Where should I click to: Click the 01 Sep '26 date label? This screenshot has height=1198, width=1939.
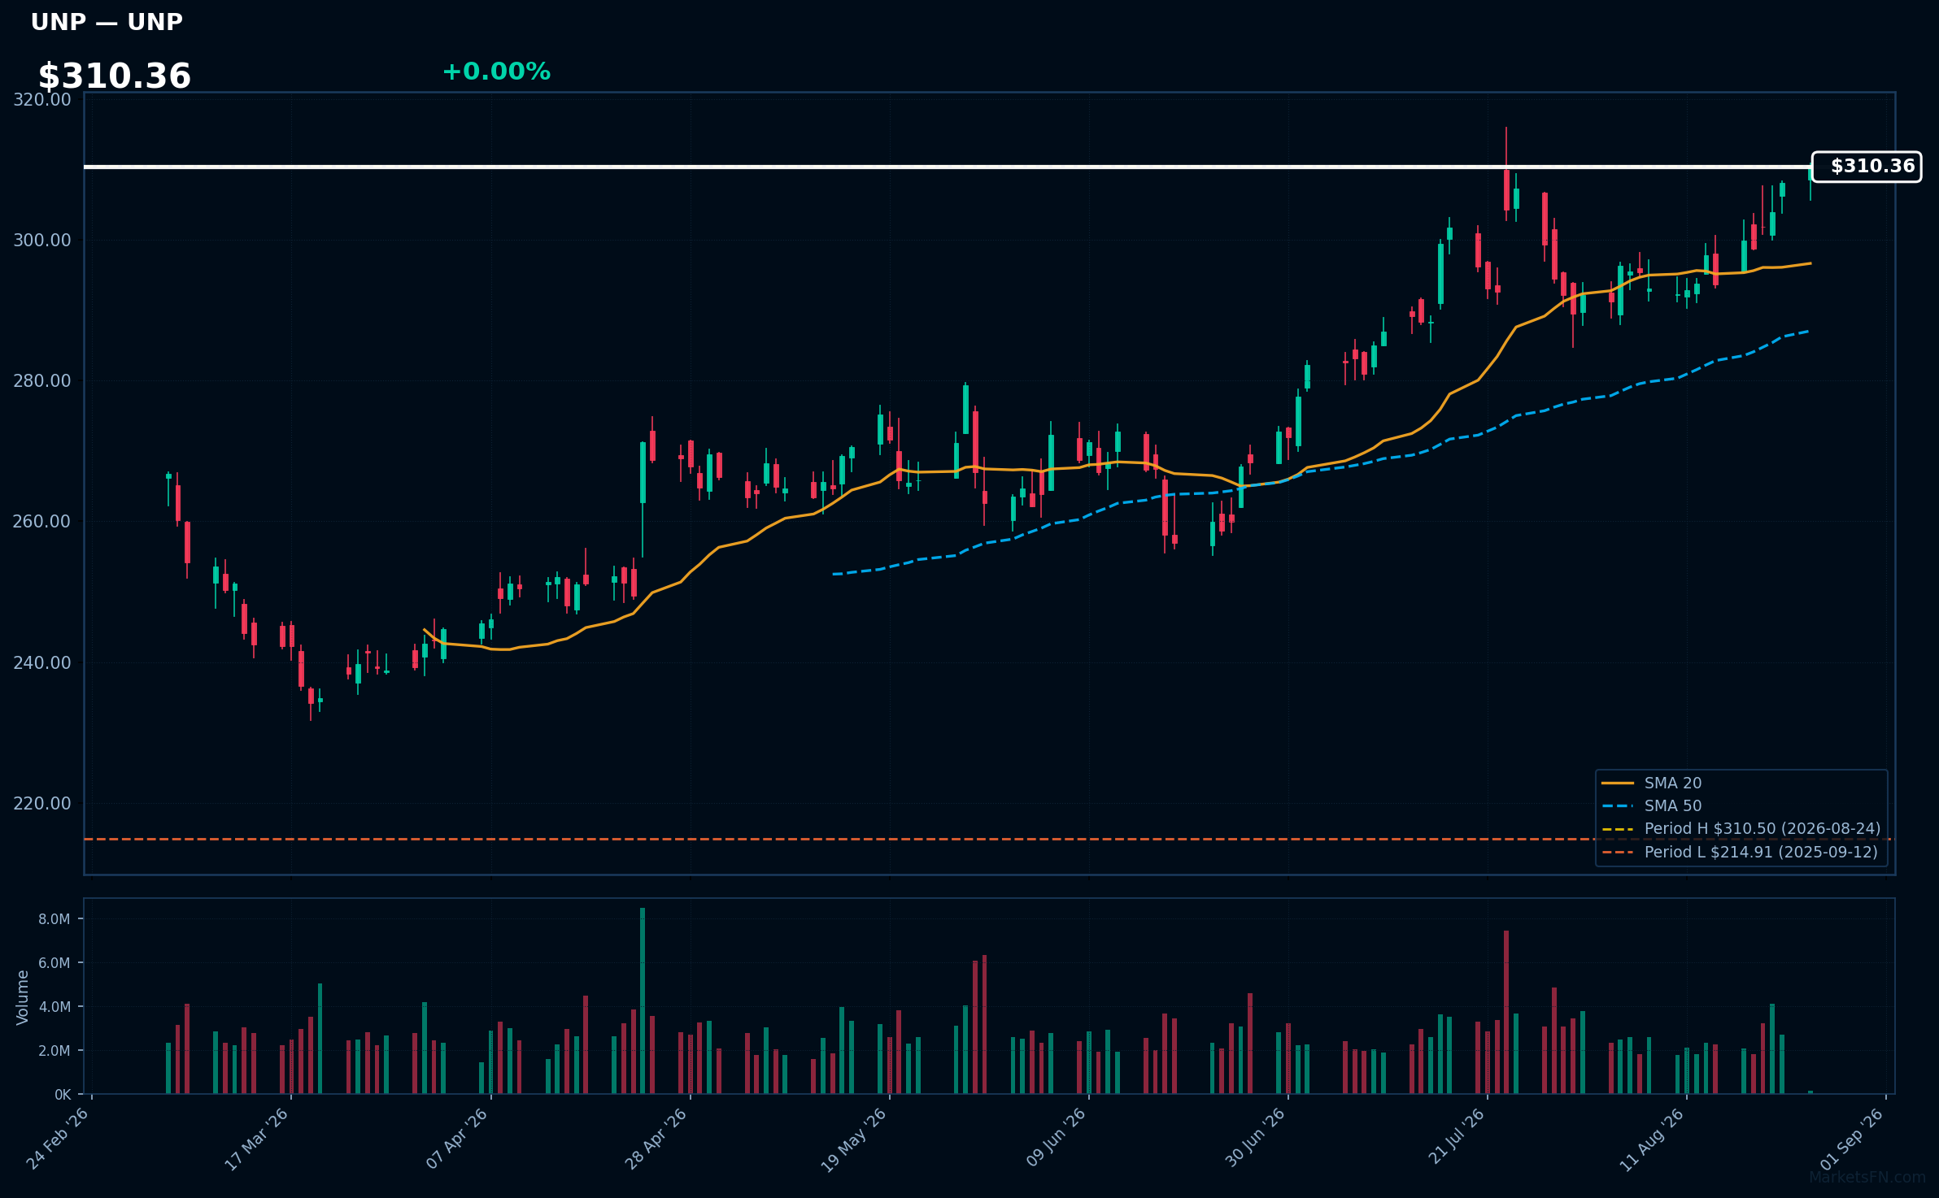[x=1852, y=1139]
